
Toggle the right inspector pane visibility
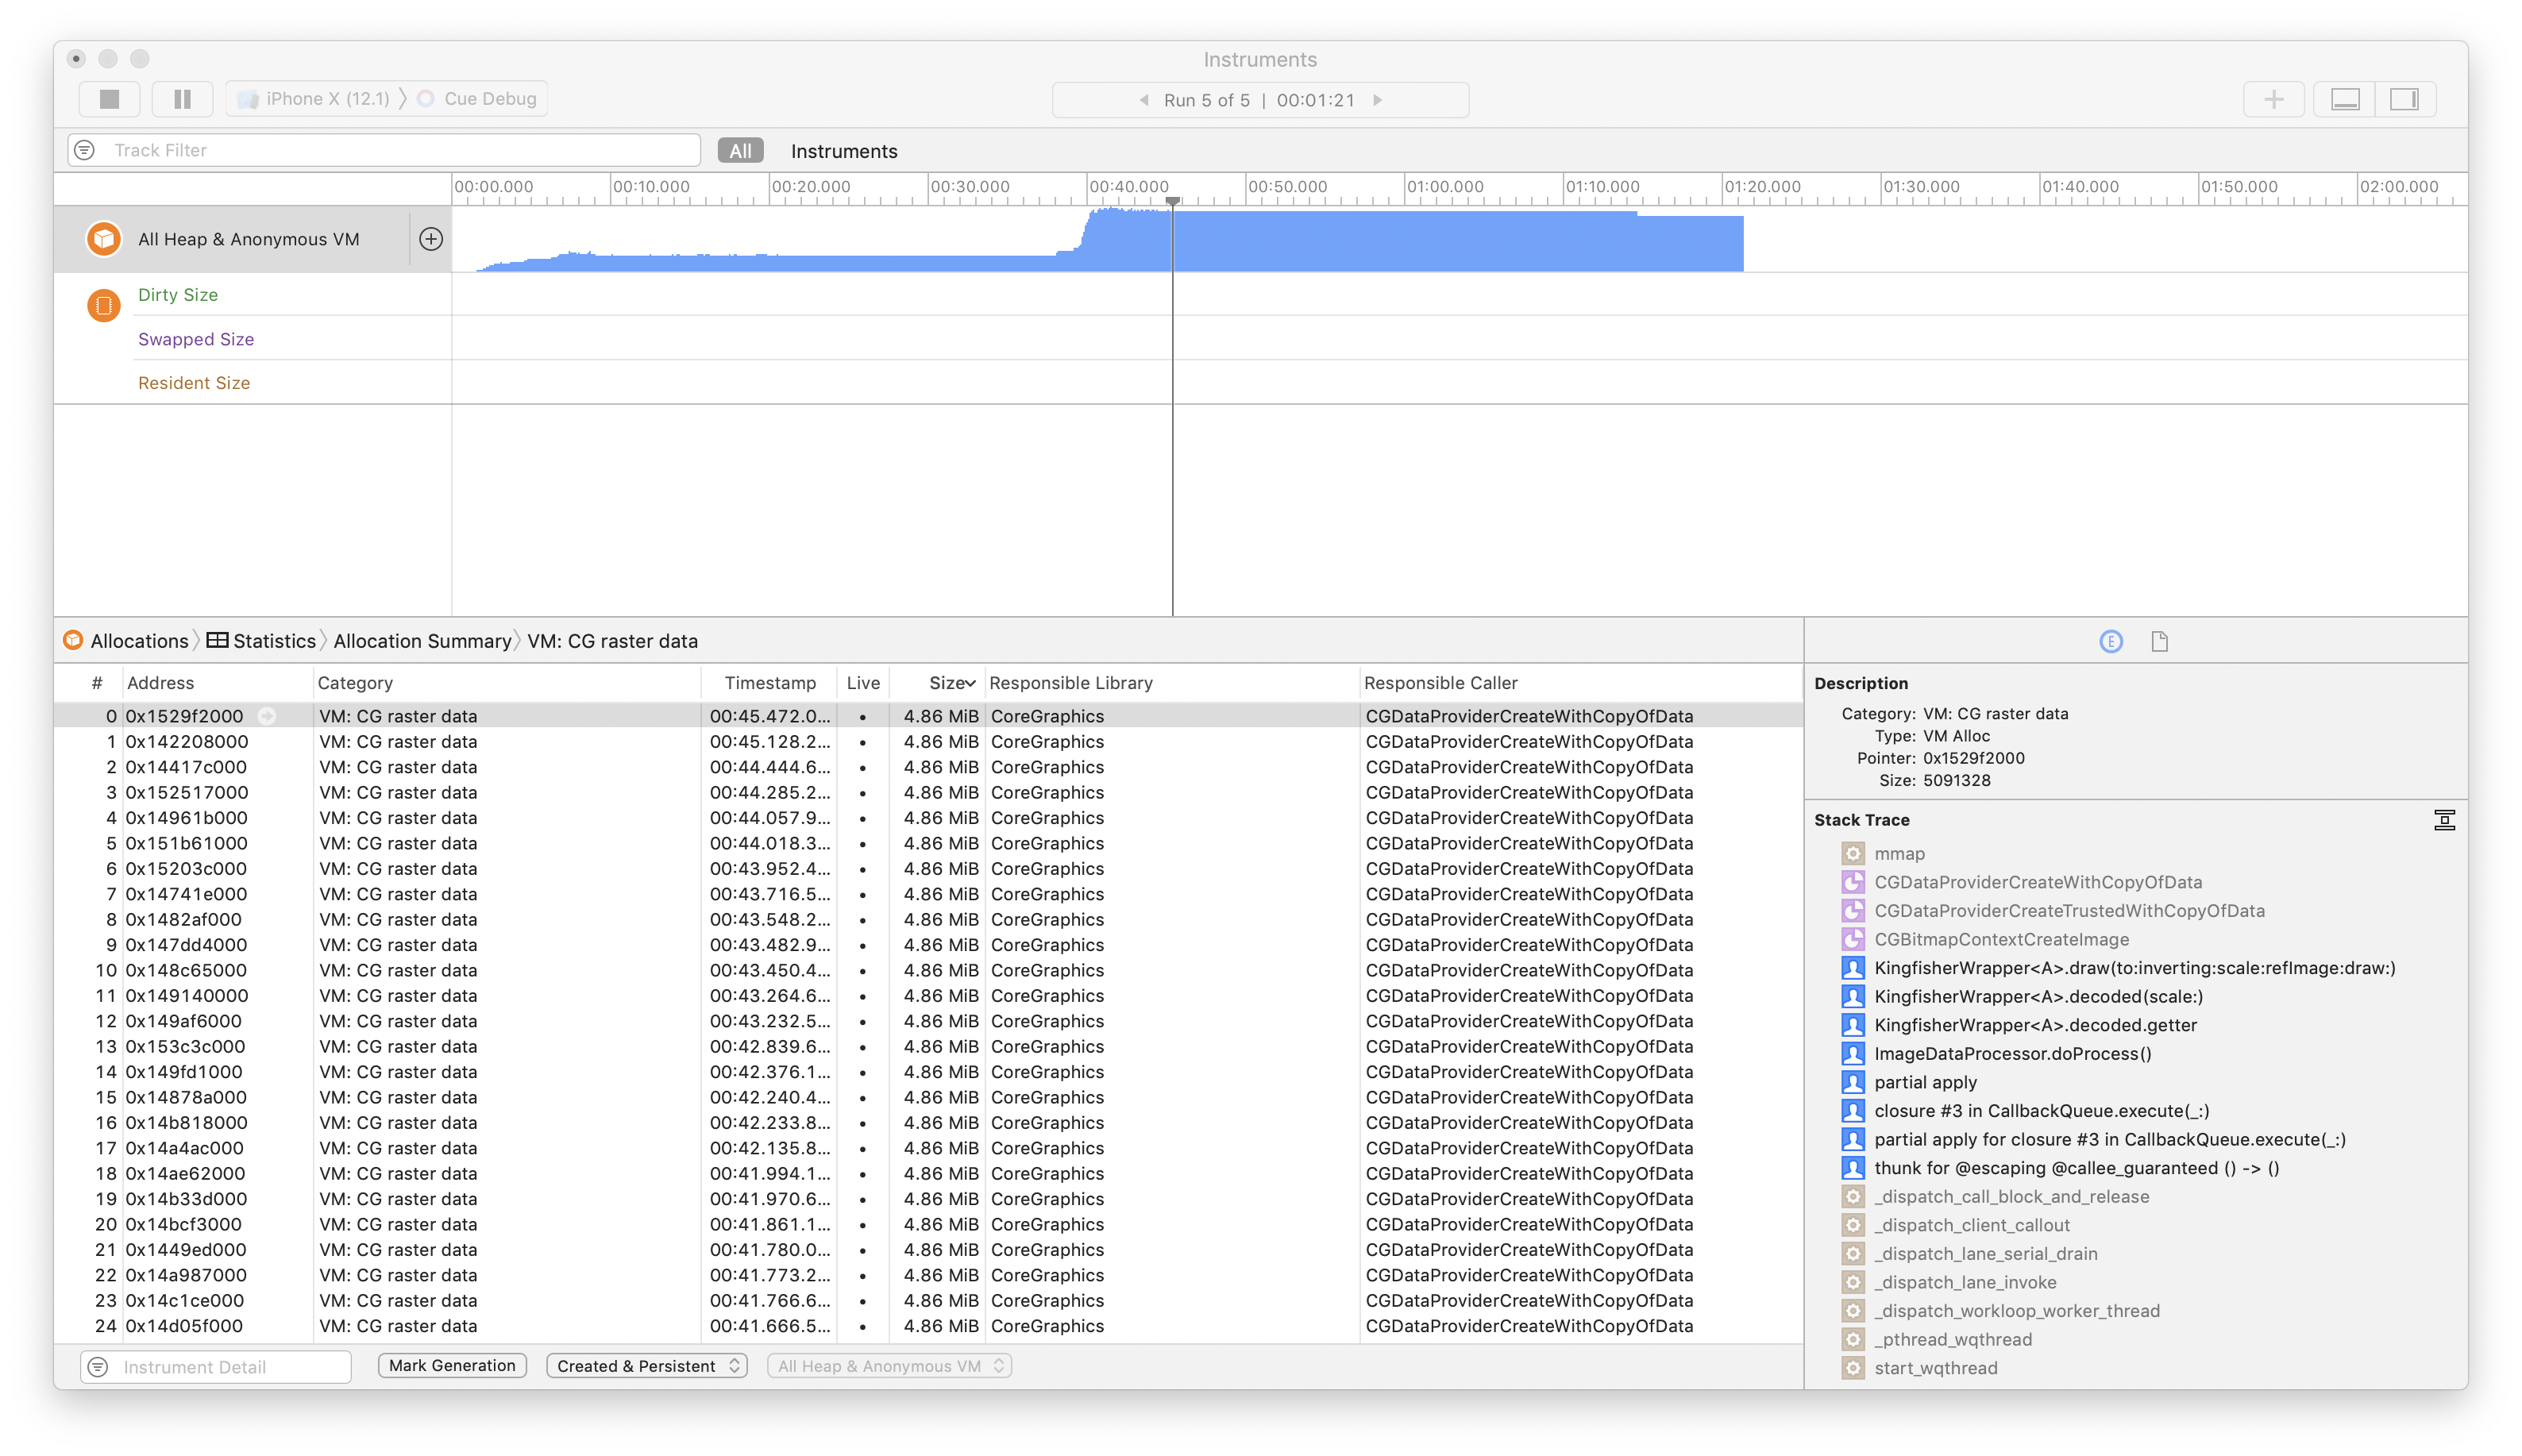coord(2405,98)
